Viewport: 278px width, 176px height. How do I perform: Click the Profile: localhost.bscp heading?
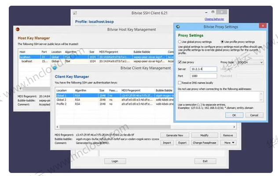click(x=94, y=22)
